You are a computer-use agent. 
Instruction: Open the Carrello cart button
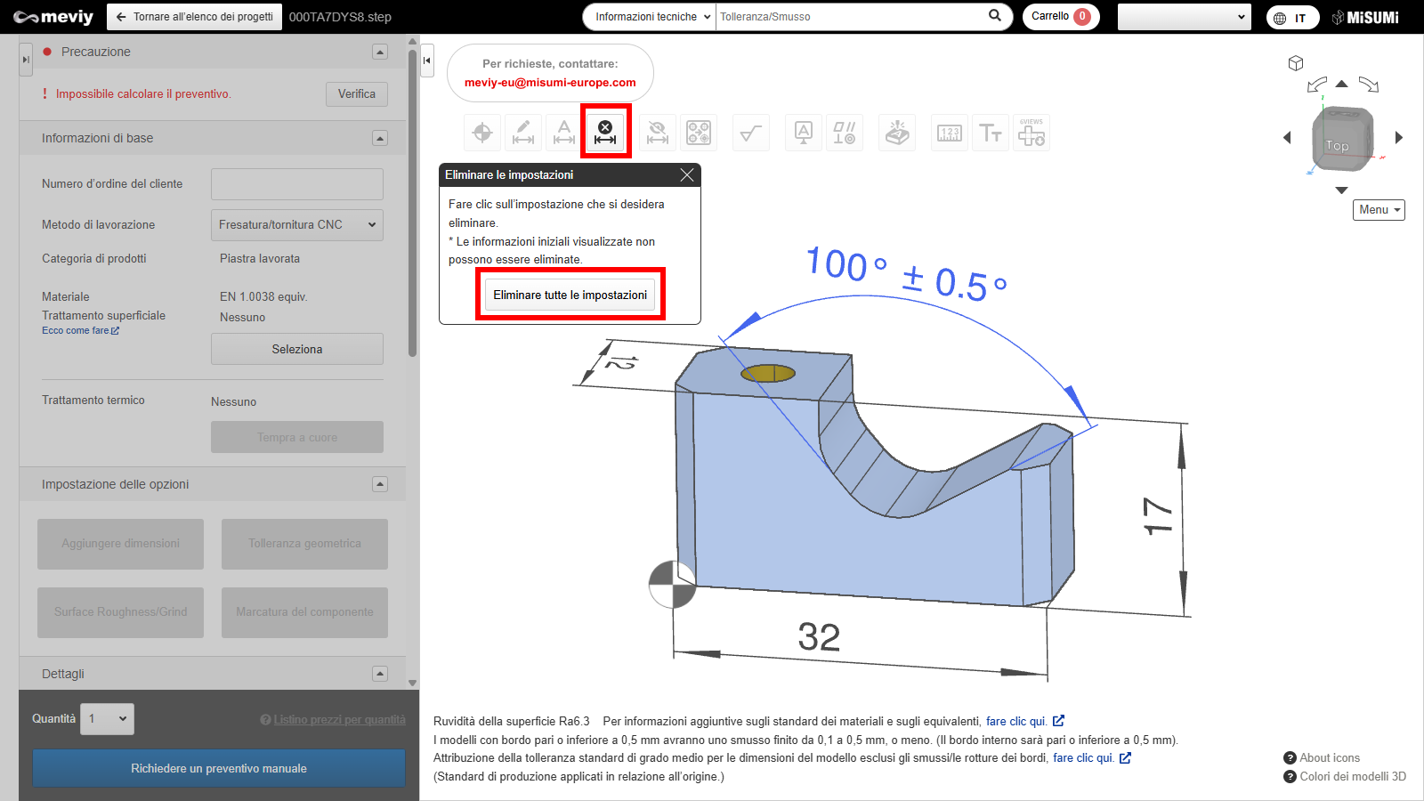click(1061, 17)
